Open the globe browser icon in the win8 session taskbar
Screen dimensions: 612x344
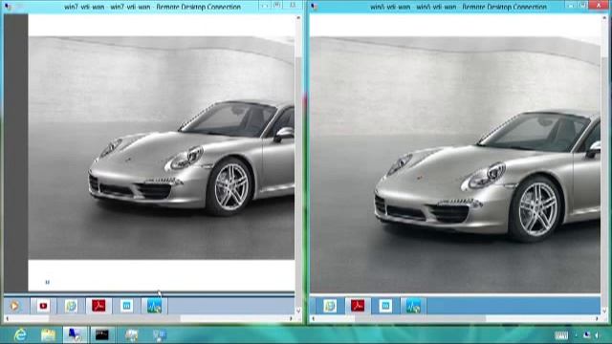pos(330,306)
